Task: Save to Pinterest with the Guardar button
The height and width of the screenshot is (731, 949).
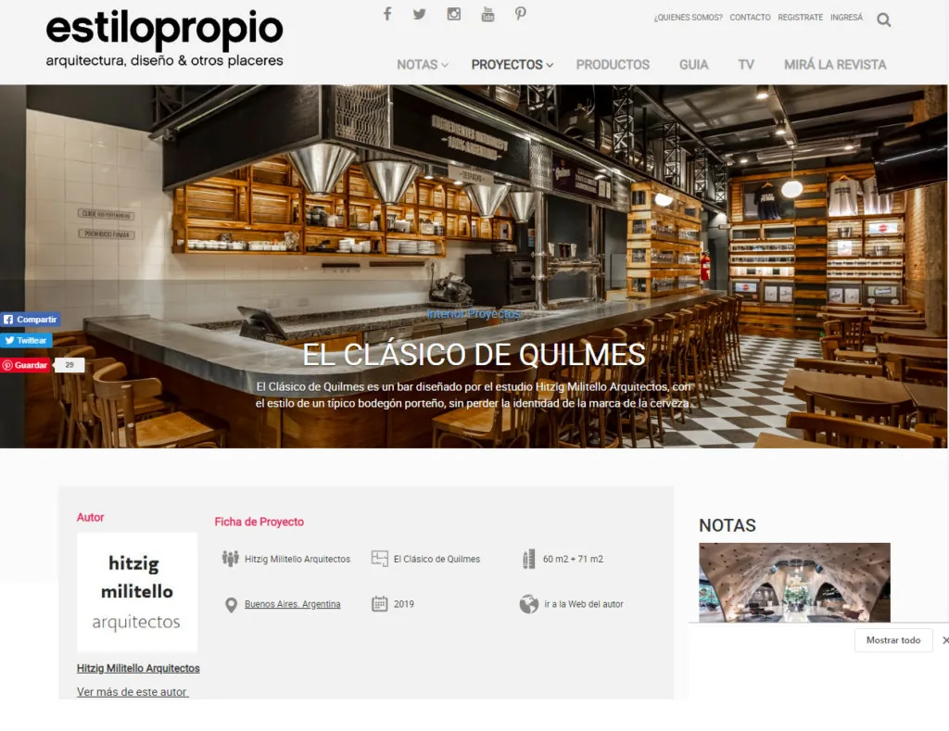Action: click(25, 365)
